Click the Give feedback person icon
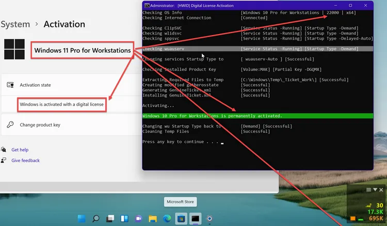 pyautogui.click(x=4, y=160)
